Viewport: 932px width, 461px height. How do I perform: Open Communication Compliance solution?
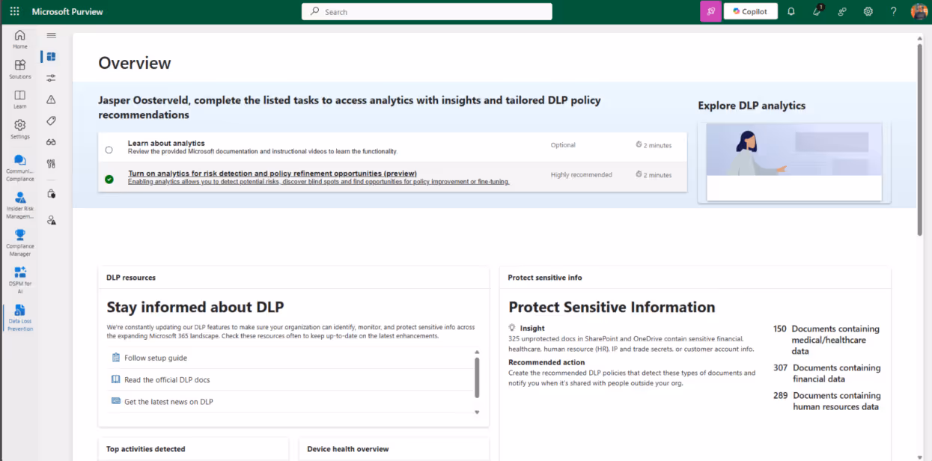tap(20, 168)
